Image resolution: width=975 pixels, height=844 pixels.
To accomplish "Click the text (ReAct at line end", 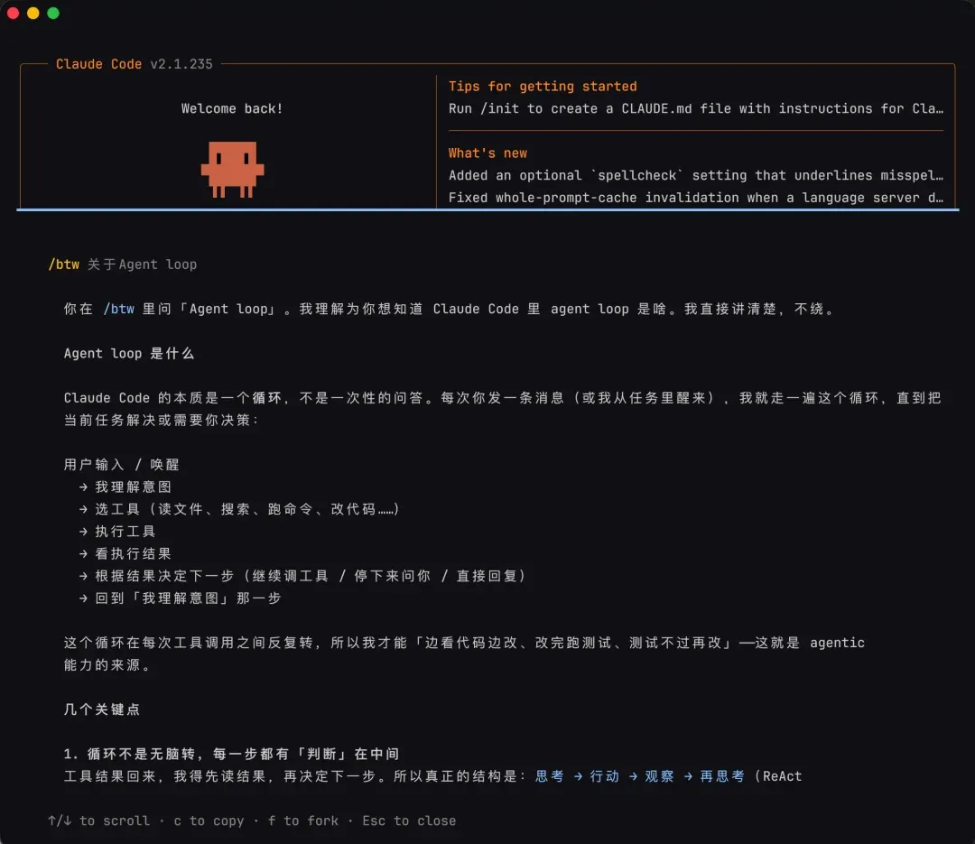I will (x=778, y=776).
